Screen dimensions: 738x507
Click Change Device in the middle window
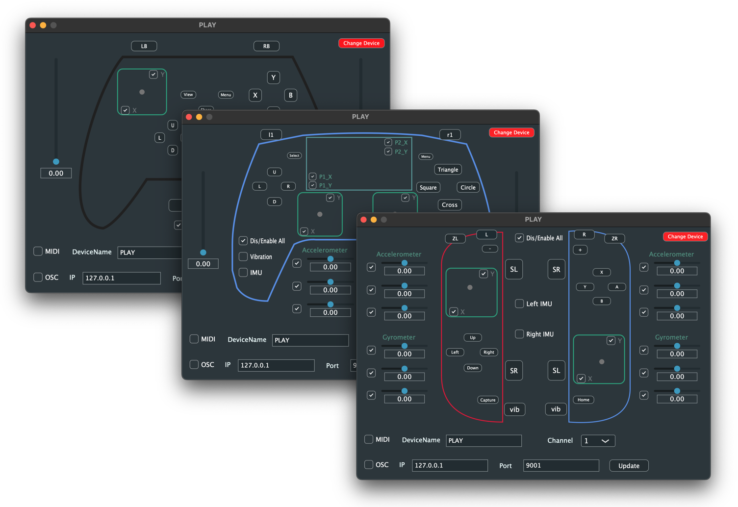[x=511, y=133]
